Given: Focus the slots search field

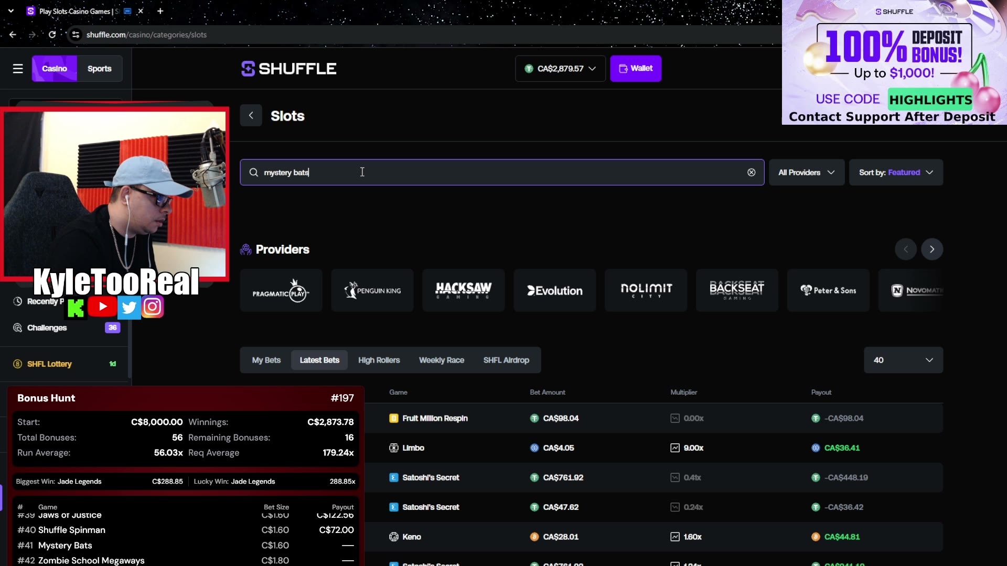Looking at the screenshot, I should 502,172.
